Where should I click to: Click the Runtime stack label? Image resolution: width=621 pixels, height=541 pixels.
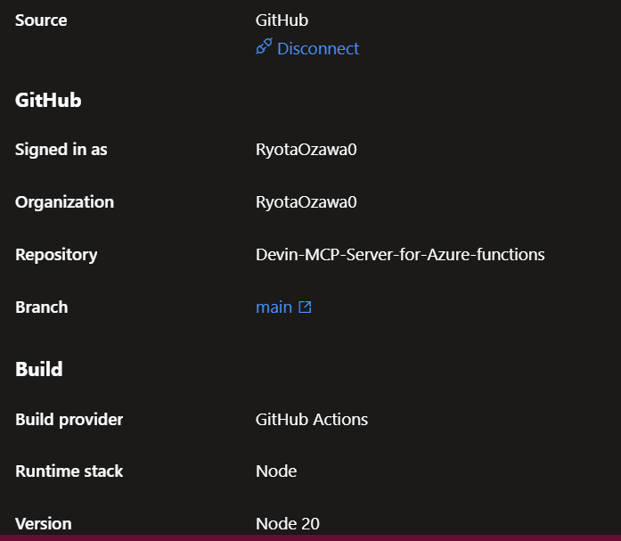[69, 471]
